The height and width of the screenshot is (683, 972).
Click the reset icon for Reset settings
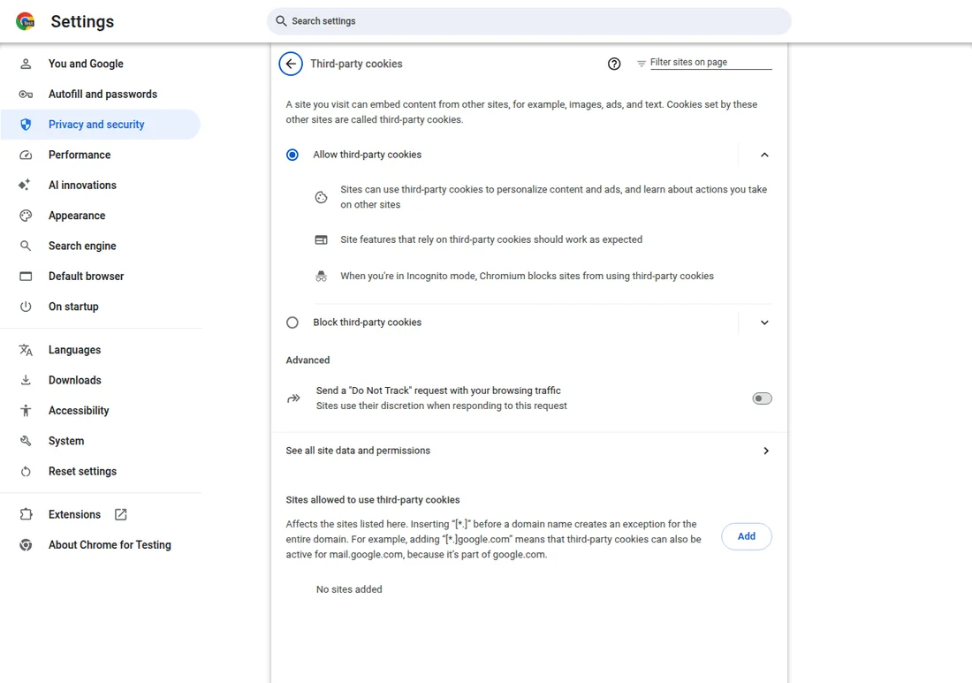pos(26,472)
